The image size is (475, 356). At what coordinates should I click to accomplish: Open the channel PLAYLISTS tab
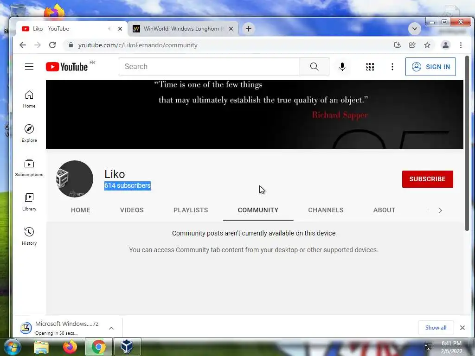[191, 210]
